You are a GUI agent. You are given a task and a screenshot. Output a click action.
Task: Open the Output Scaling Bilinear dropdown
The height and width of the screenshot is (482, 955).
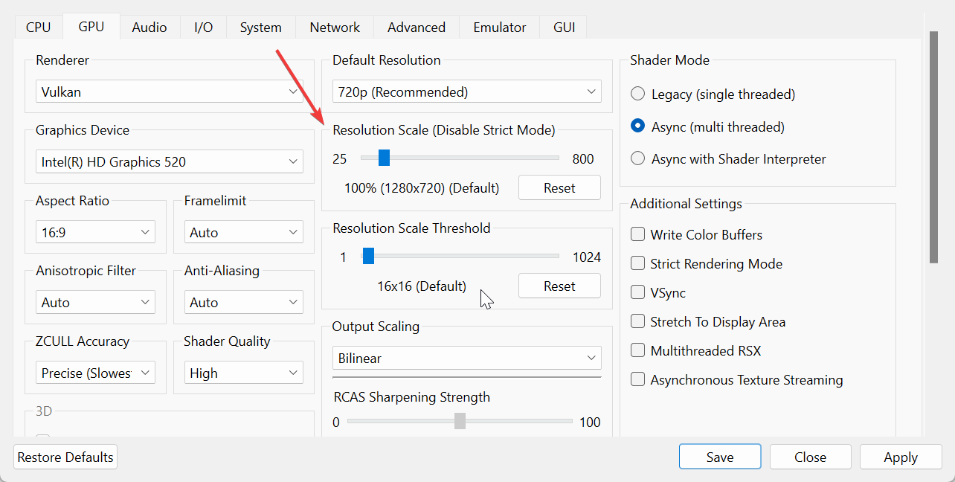[466, 358]
